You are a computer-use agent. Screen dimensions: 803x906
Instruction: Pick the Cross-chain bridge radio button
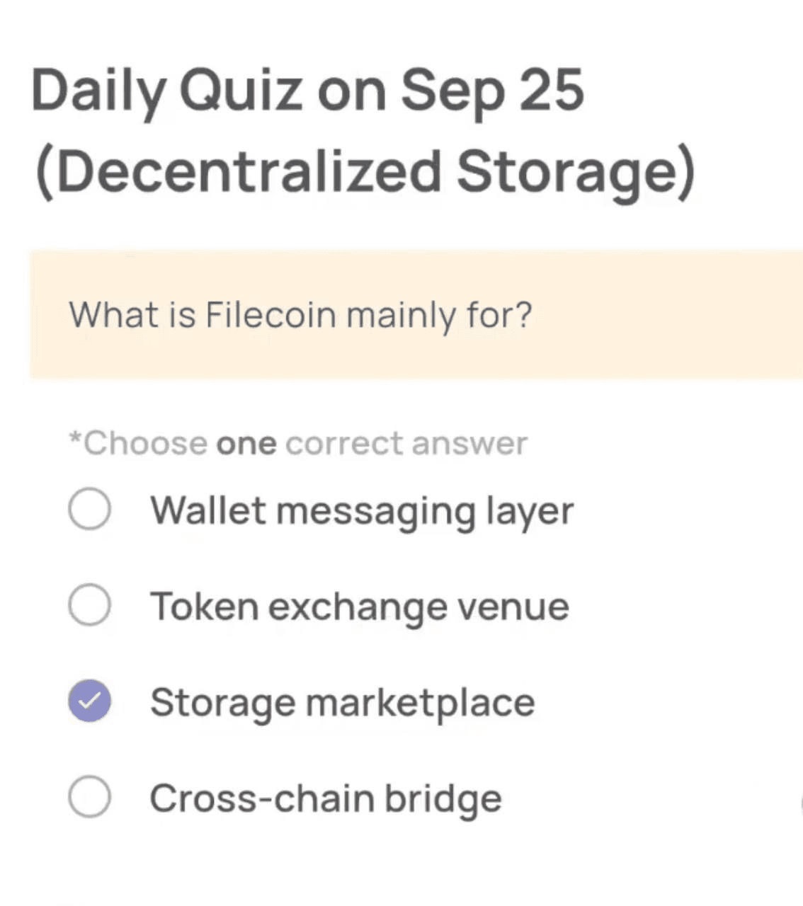[89, 796]
